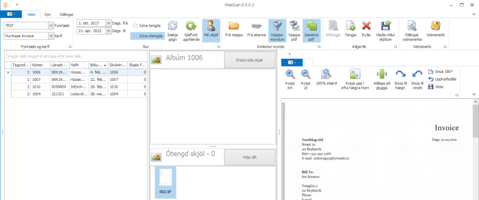Switch to the Stillingar tab

coord(67,14)
